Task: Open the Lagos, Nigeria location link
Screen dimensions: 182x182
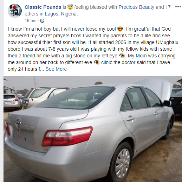Action: point(61,14)
